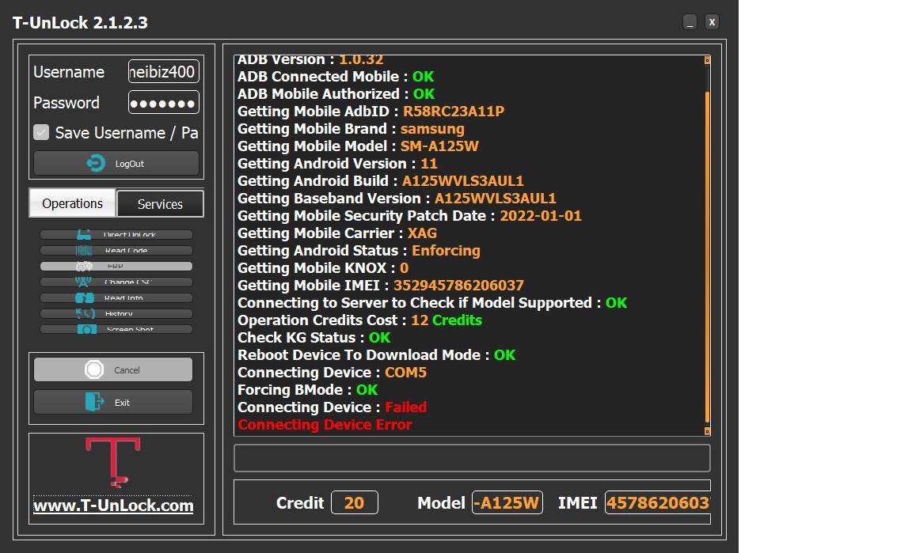
Task: Open the Change CSC operation
Action: pos(116,282)
